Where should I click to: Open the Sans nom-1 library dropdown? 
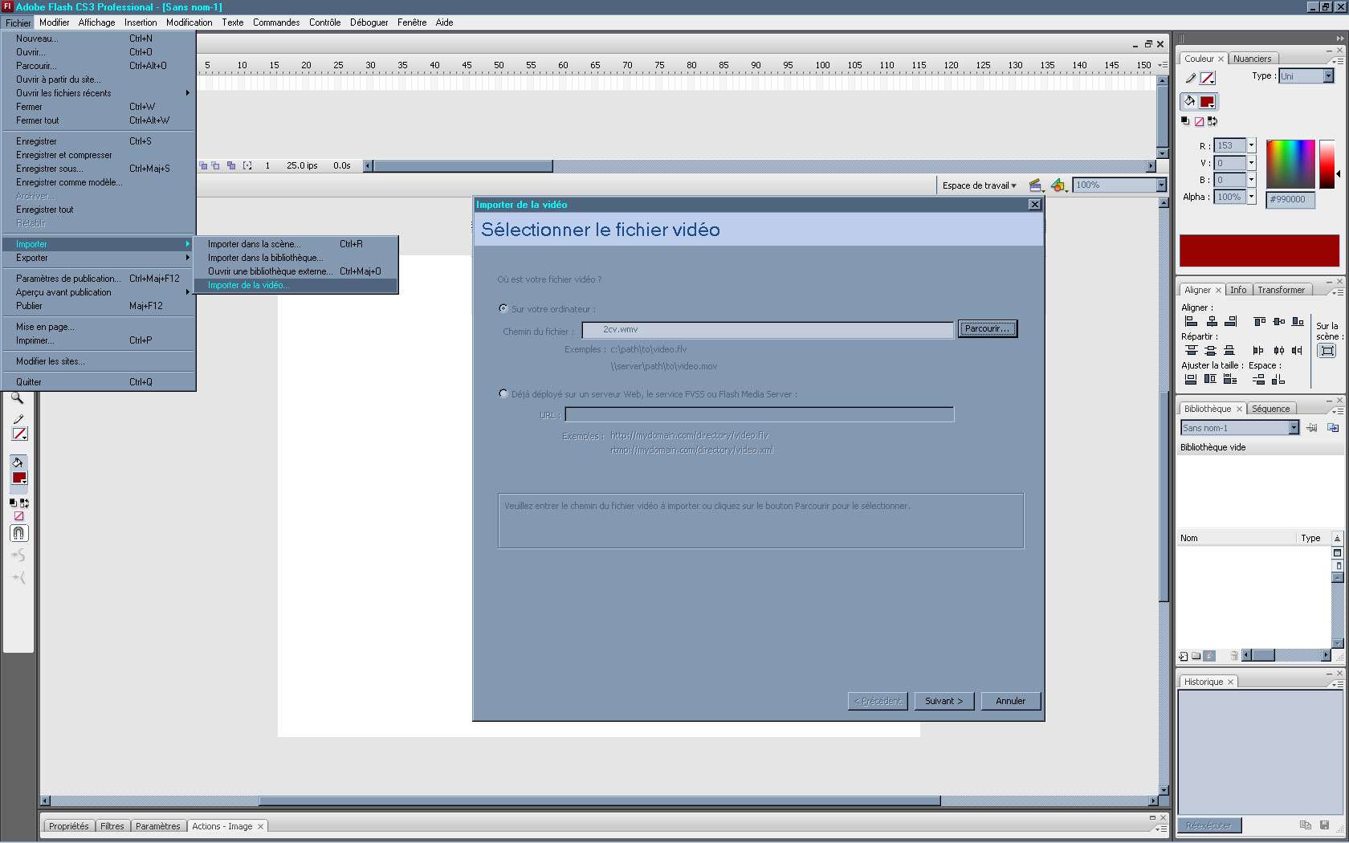coord(1294,428)
